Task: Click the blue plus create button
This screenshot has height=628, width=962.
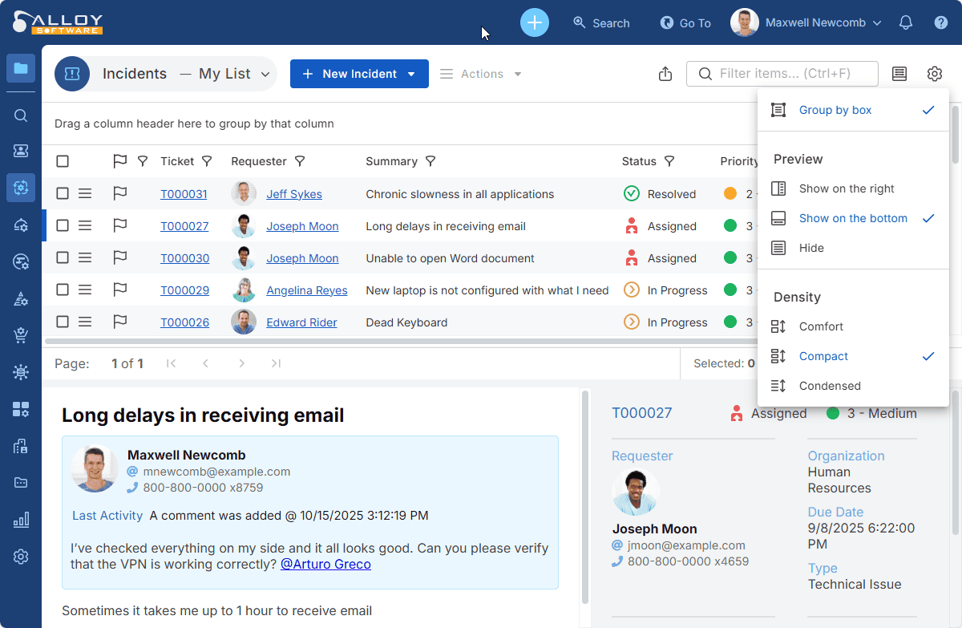Action: [535, 22]
